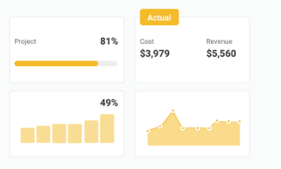Click the 49% value on bar chart card

[x=109, y=103]
